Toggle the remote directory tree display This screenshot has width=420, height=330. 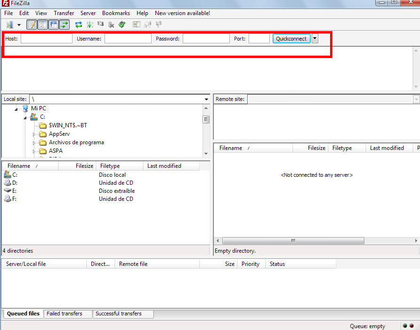click(x=54, y=25)
